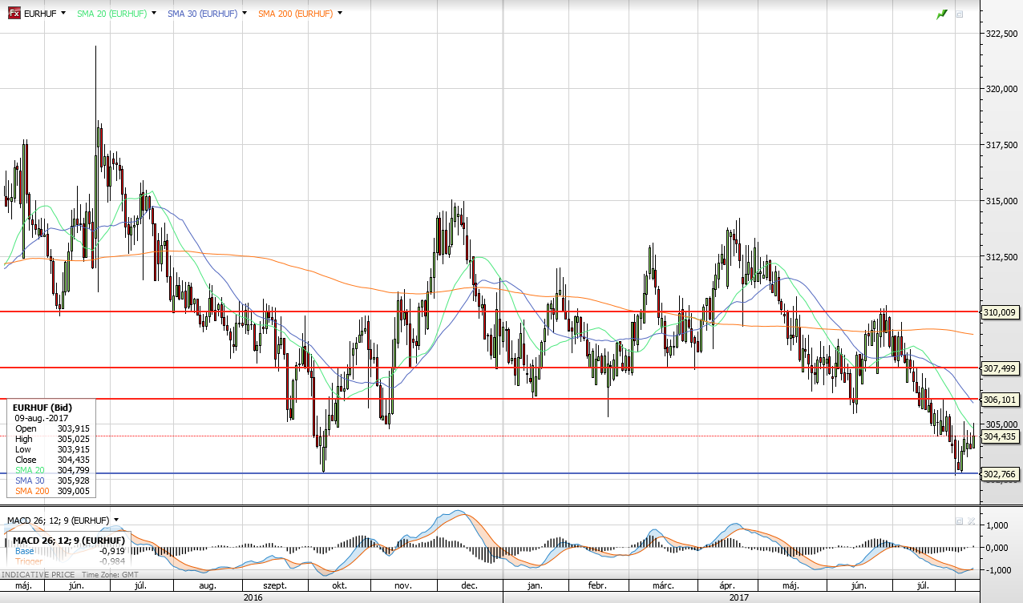The height and width of the screenshot is (603, 1023).
Task: Open the MACD 26; 12; 9 dropdown
Action: coord(116,521)
